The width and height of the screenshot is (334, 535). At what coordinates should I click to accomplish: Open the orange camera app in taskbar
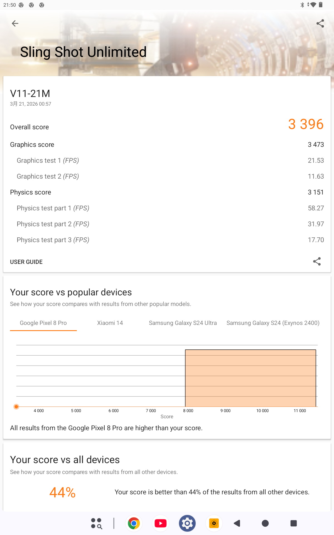(214, 523)
